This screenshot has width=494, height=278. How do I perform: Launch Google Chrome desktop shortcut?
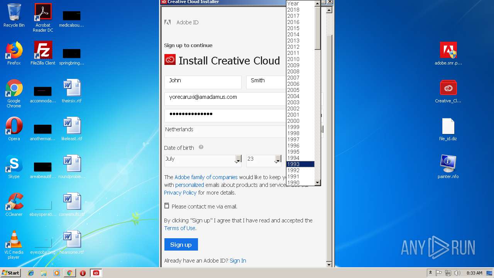pyautogui.click(x=14, y=93)
